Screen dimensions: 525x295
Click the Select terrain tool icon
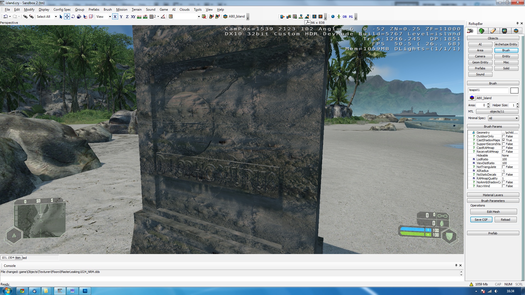coord(85,17)
